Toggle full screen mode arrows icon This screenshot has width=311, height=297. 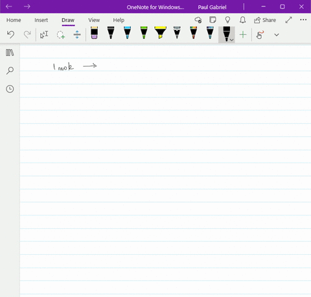point(288,20)
